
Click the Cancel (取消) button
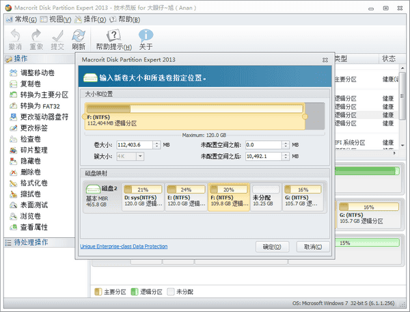(313, 247)
